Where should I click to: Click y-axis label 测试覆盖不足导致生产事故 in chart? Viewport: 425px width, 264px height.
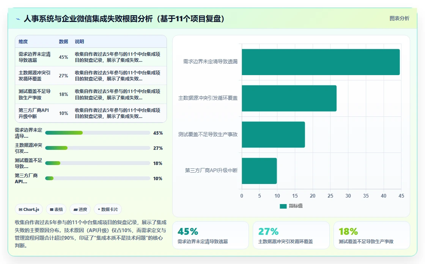208,134
